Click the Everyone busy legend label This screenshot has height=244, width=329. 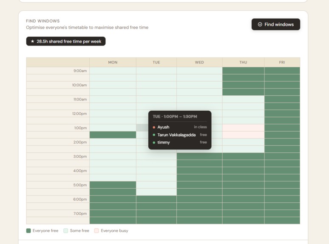(x=114, y=231)
